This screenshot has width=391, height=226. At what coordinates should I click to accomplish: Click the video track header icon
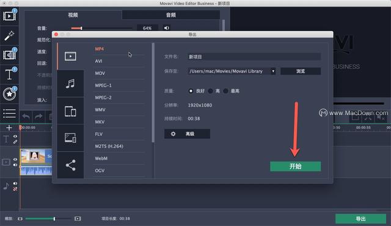click(x=6, y=163)
